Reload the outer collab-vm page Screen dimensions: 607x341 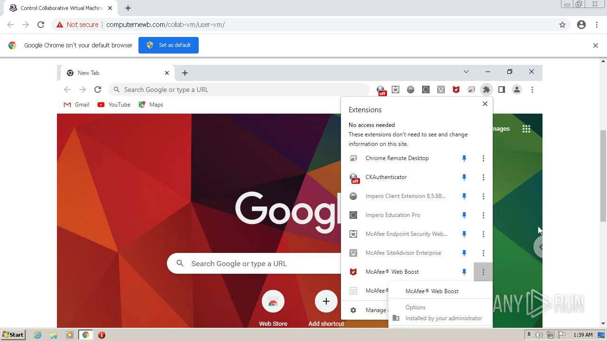[x=41, y=25]
